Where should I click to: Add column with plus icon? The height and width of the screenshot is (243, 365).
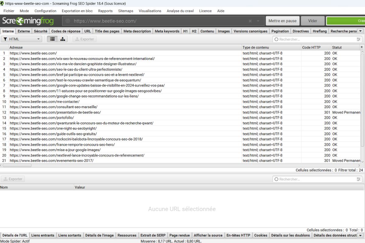pyautogui.click(x=362, y=47)
